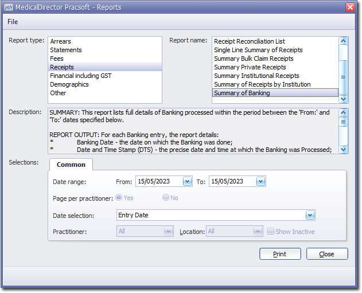Open the From date calendar dropdown

pyautogui.click(x=187, y=181)
